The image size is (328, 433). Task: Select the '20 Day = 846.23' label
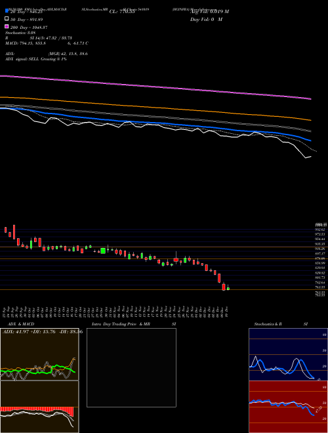coord(26,12)
